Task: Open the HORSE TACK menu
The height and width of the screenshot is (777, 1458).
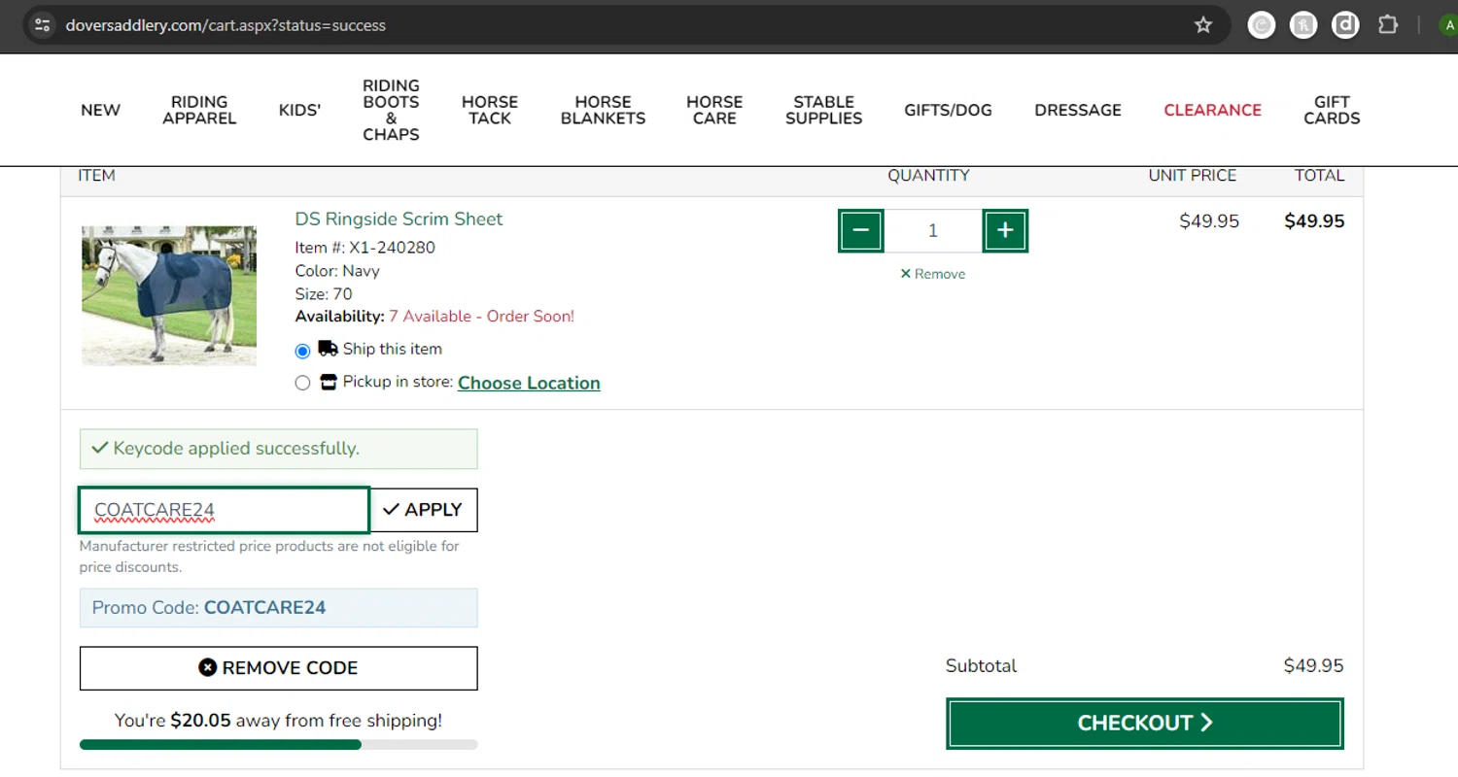Action: [490, 110]
